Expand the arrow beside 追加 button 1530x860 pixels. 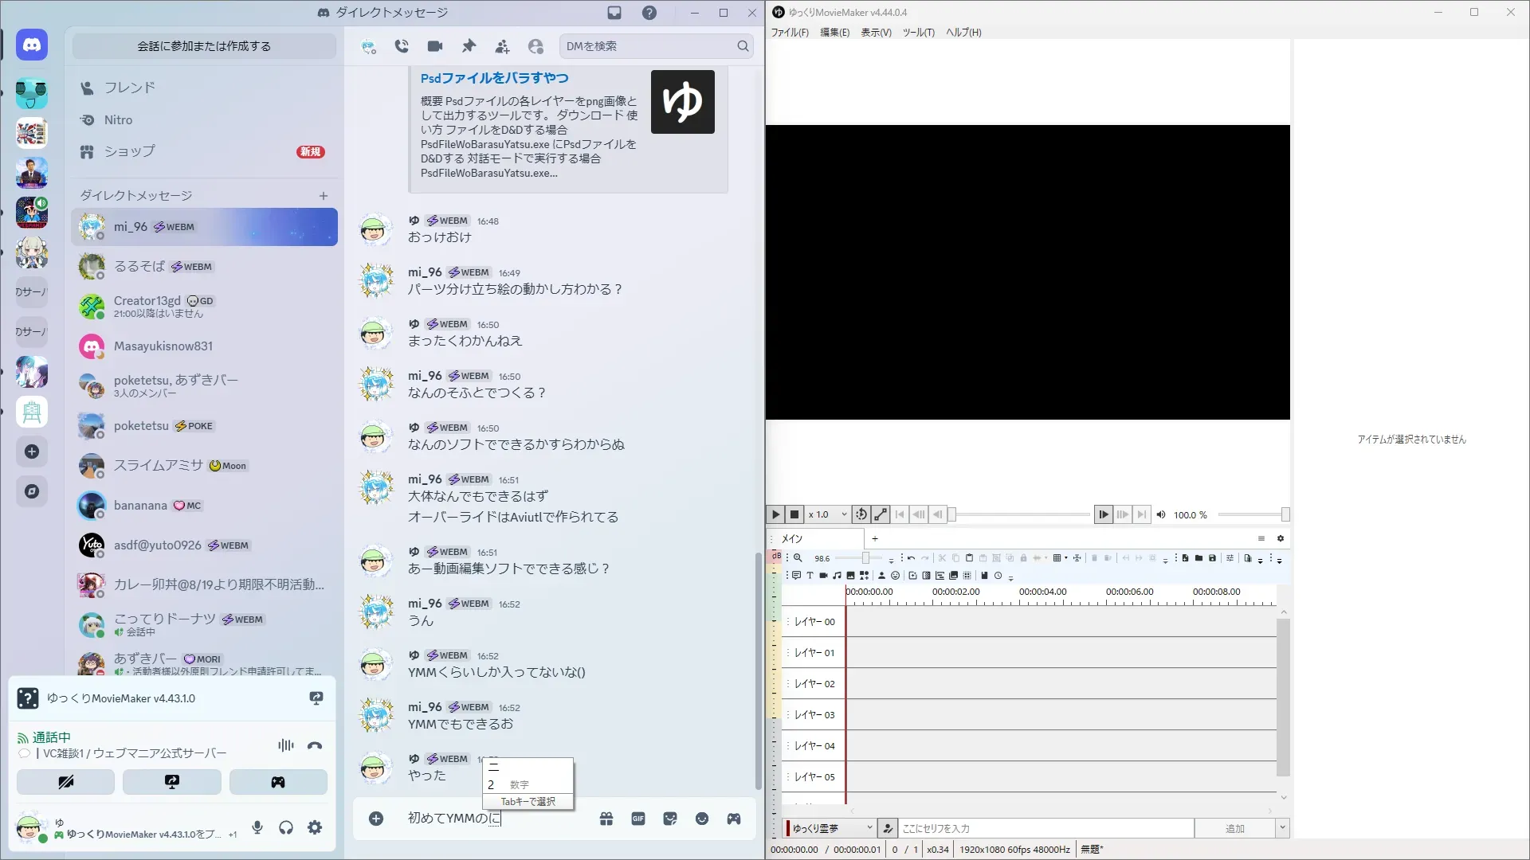click(x=1282, y=828)
